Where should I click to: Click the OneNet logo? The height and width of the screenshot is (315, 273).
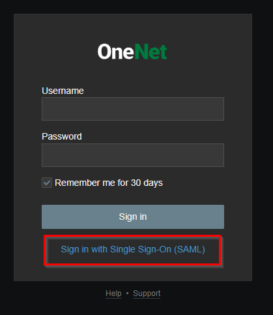coord(132,52)
